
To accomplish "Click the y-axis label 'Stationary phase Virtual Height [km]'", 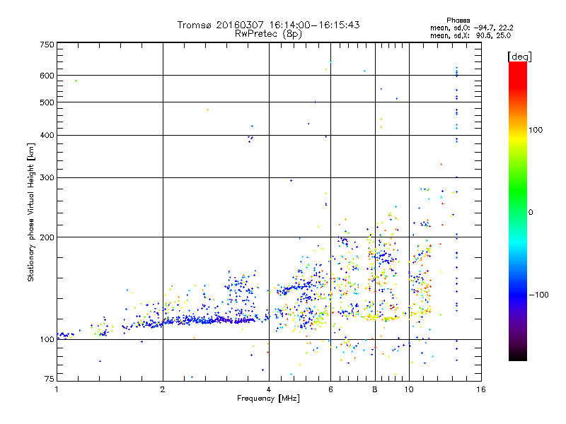I will (31, 213).
